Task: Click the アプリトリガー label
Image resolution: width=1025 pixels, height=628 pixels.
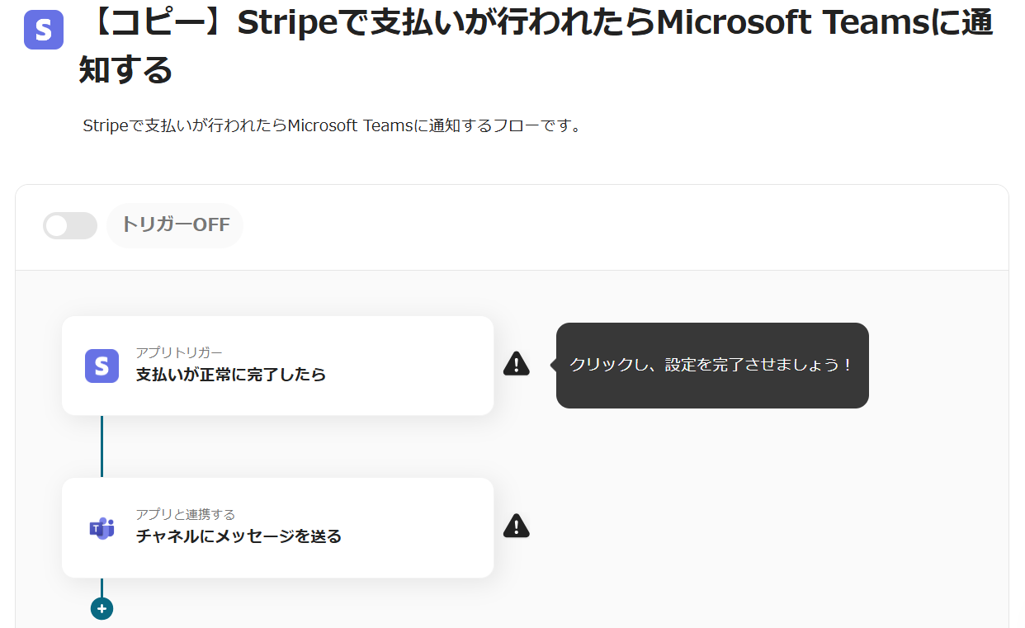Action: coord(179,353)
